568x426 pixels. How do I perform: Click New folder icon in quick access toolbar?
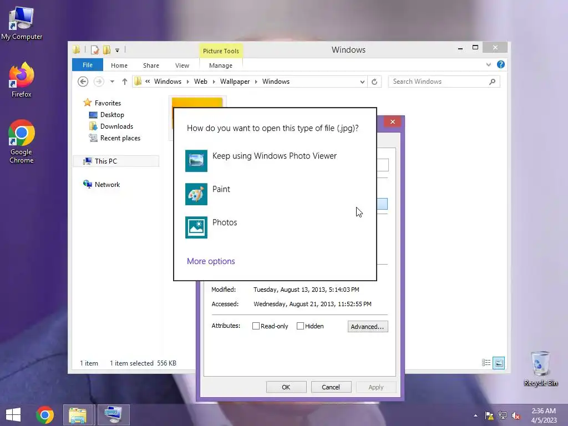(106, 49)
